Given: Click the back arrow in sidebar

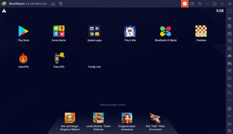Looking at the screenshot, I should click(229, 116).
